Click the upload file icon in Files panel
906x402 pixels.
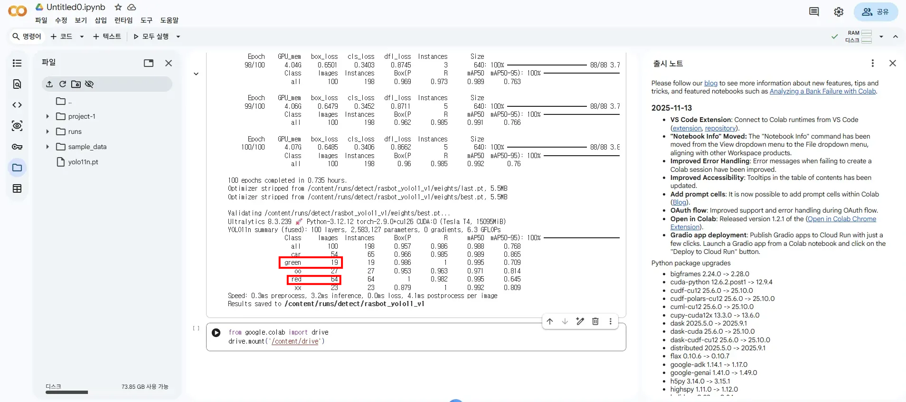pos(49,84)
